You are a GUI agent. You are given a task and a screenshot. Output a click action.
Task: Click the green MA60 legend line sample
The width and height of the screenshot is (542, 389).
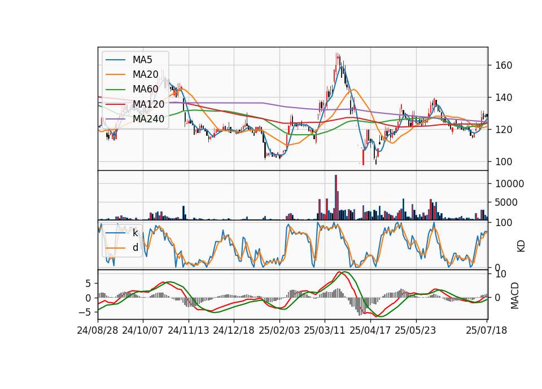tap(115, 90)
